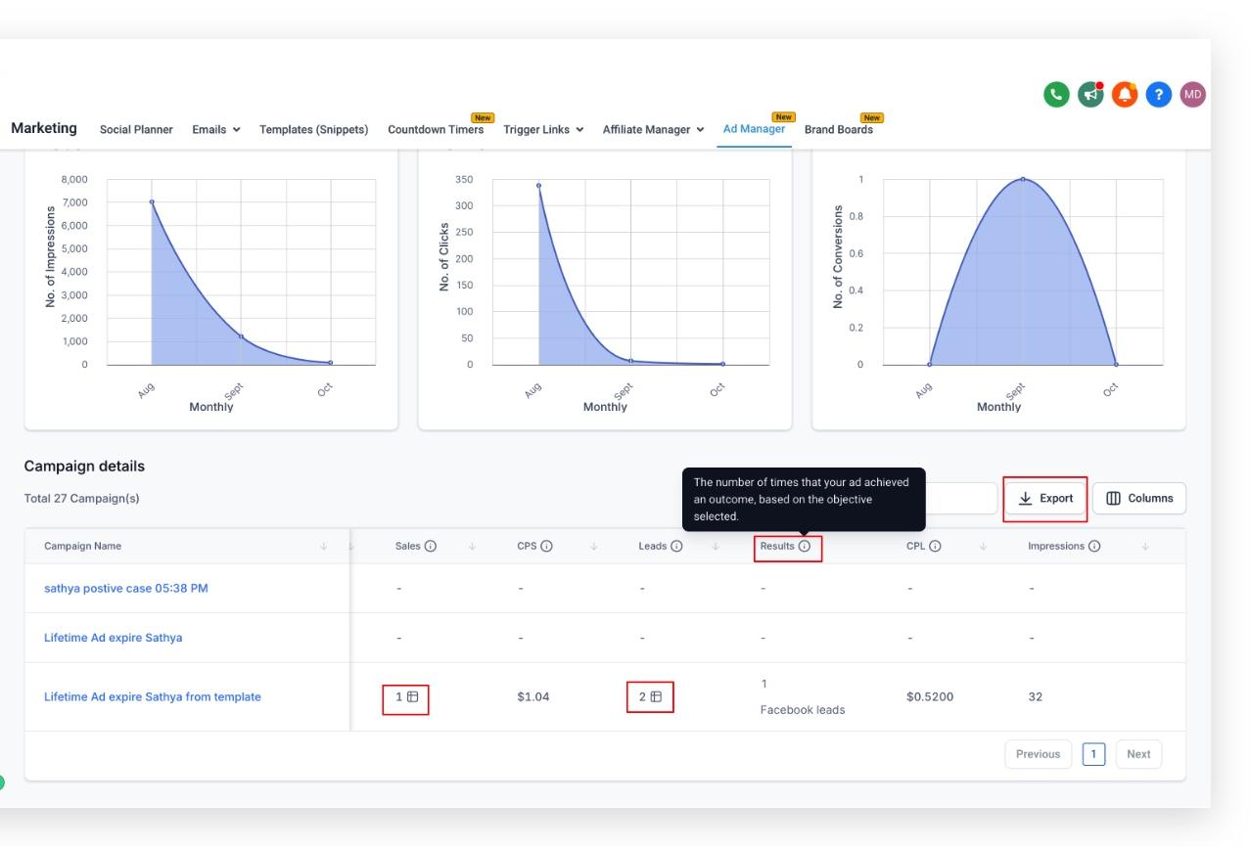Open the megaphone announcements icon

click(1090, 94)
